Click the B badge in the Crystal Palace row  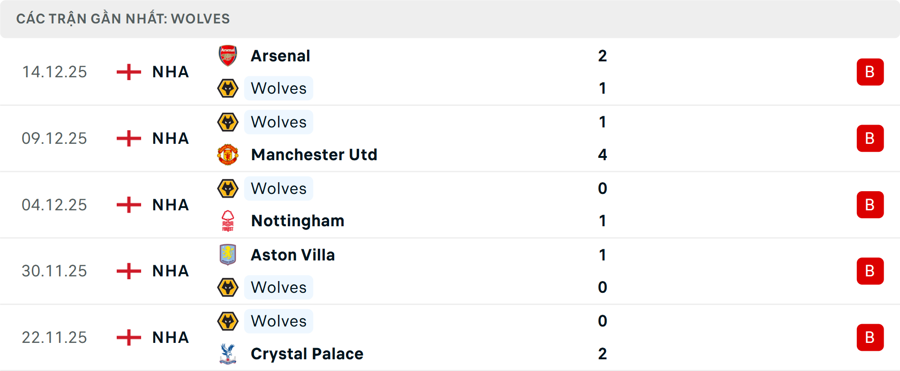870,337
